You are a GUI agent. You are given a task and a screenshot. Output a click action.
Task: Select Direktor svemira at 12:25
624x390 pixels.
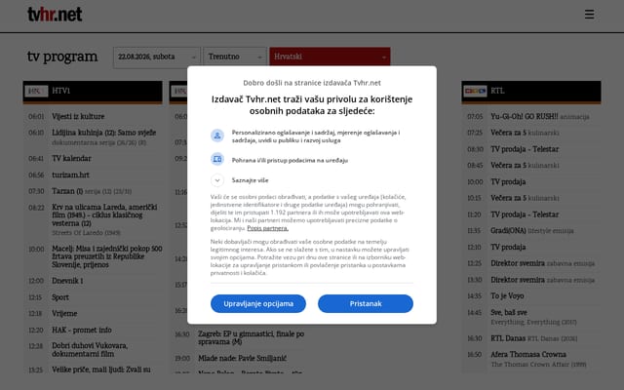542,263
